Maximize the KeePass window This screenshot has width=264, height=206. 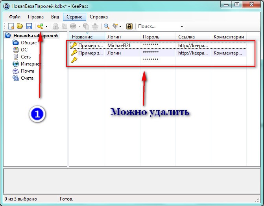click(x=237, y=5)
